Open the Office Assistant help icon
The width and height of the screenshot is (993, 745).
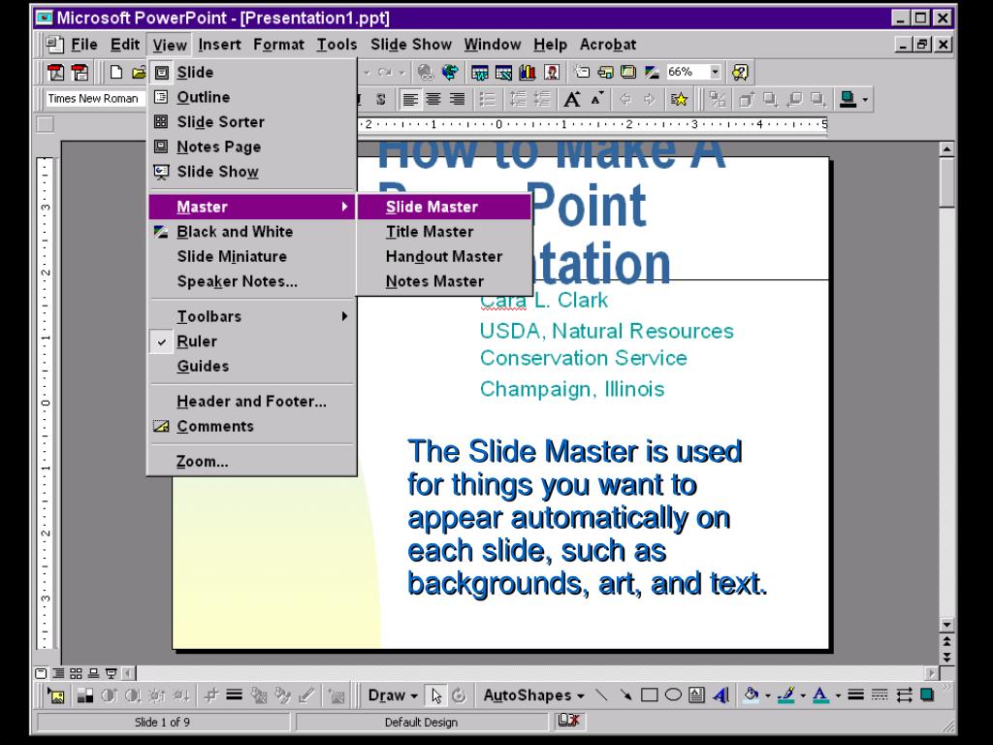(740, 72)
